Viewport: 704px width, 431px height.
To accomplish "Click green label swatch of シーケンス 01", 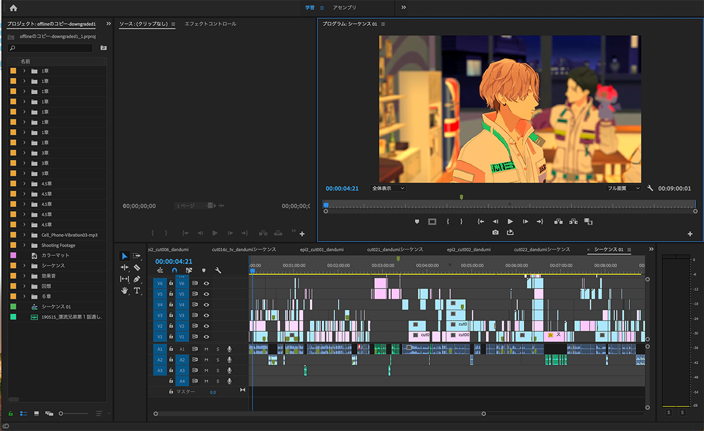I will (13, 307).
